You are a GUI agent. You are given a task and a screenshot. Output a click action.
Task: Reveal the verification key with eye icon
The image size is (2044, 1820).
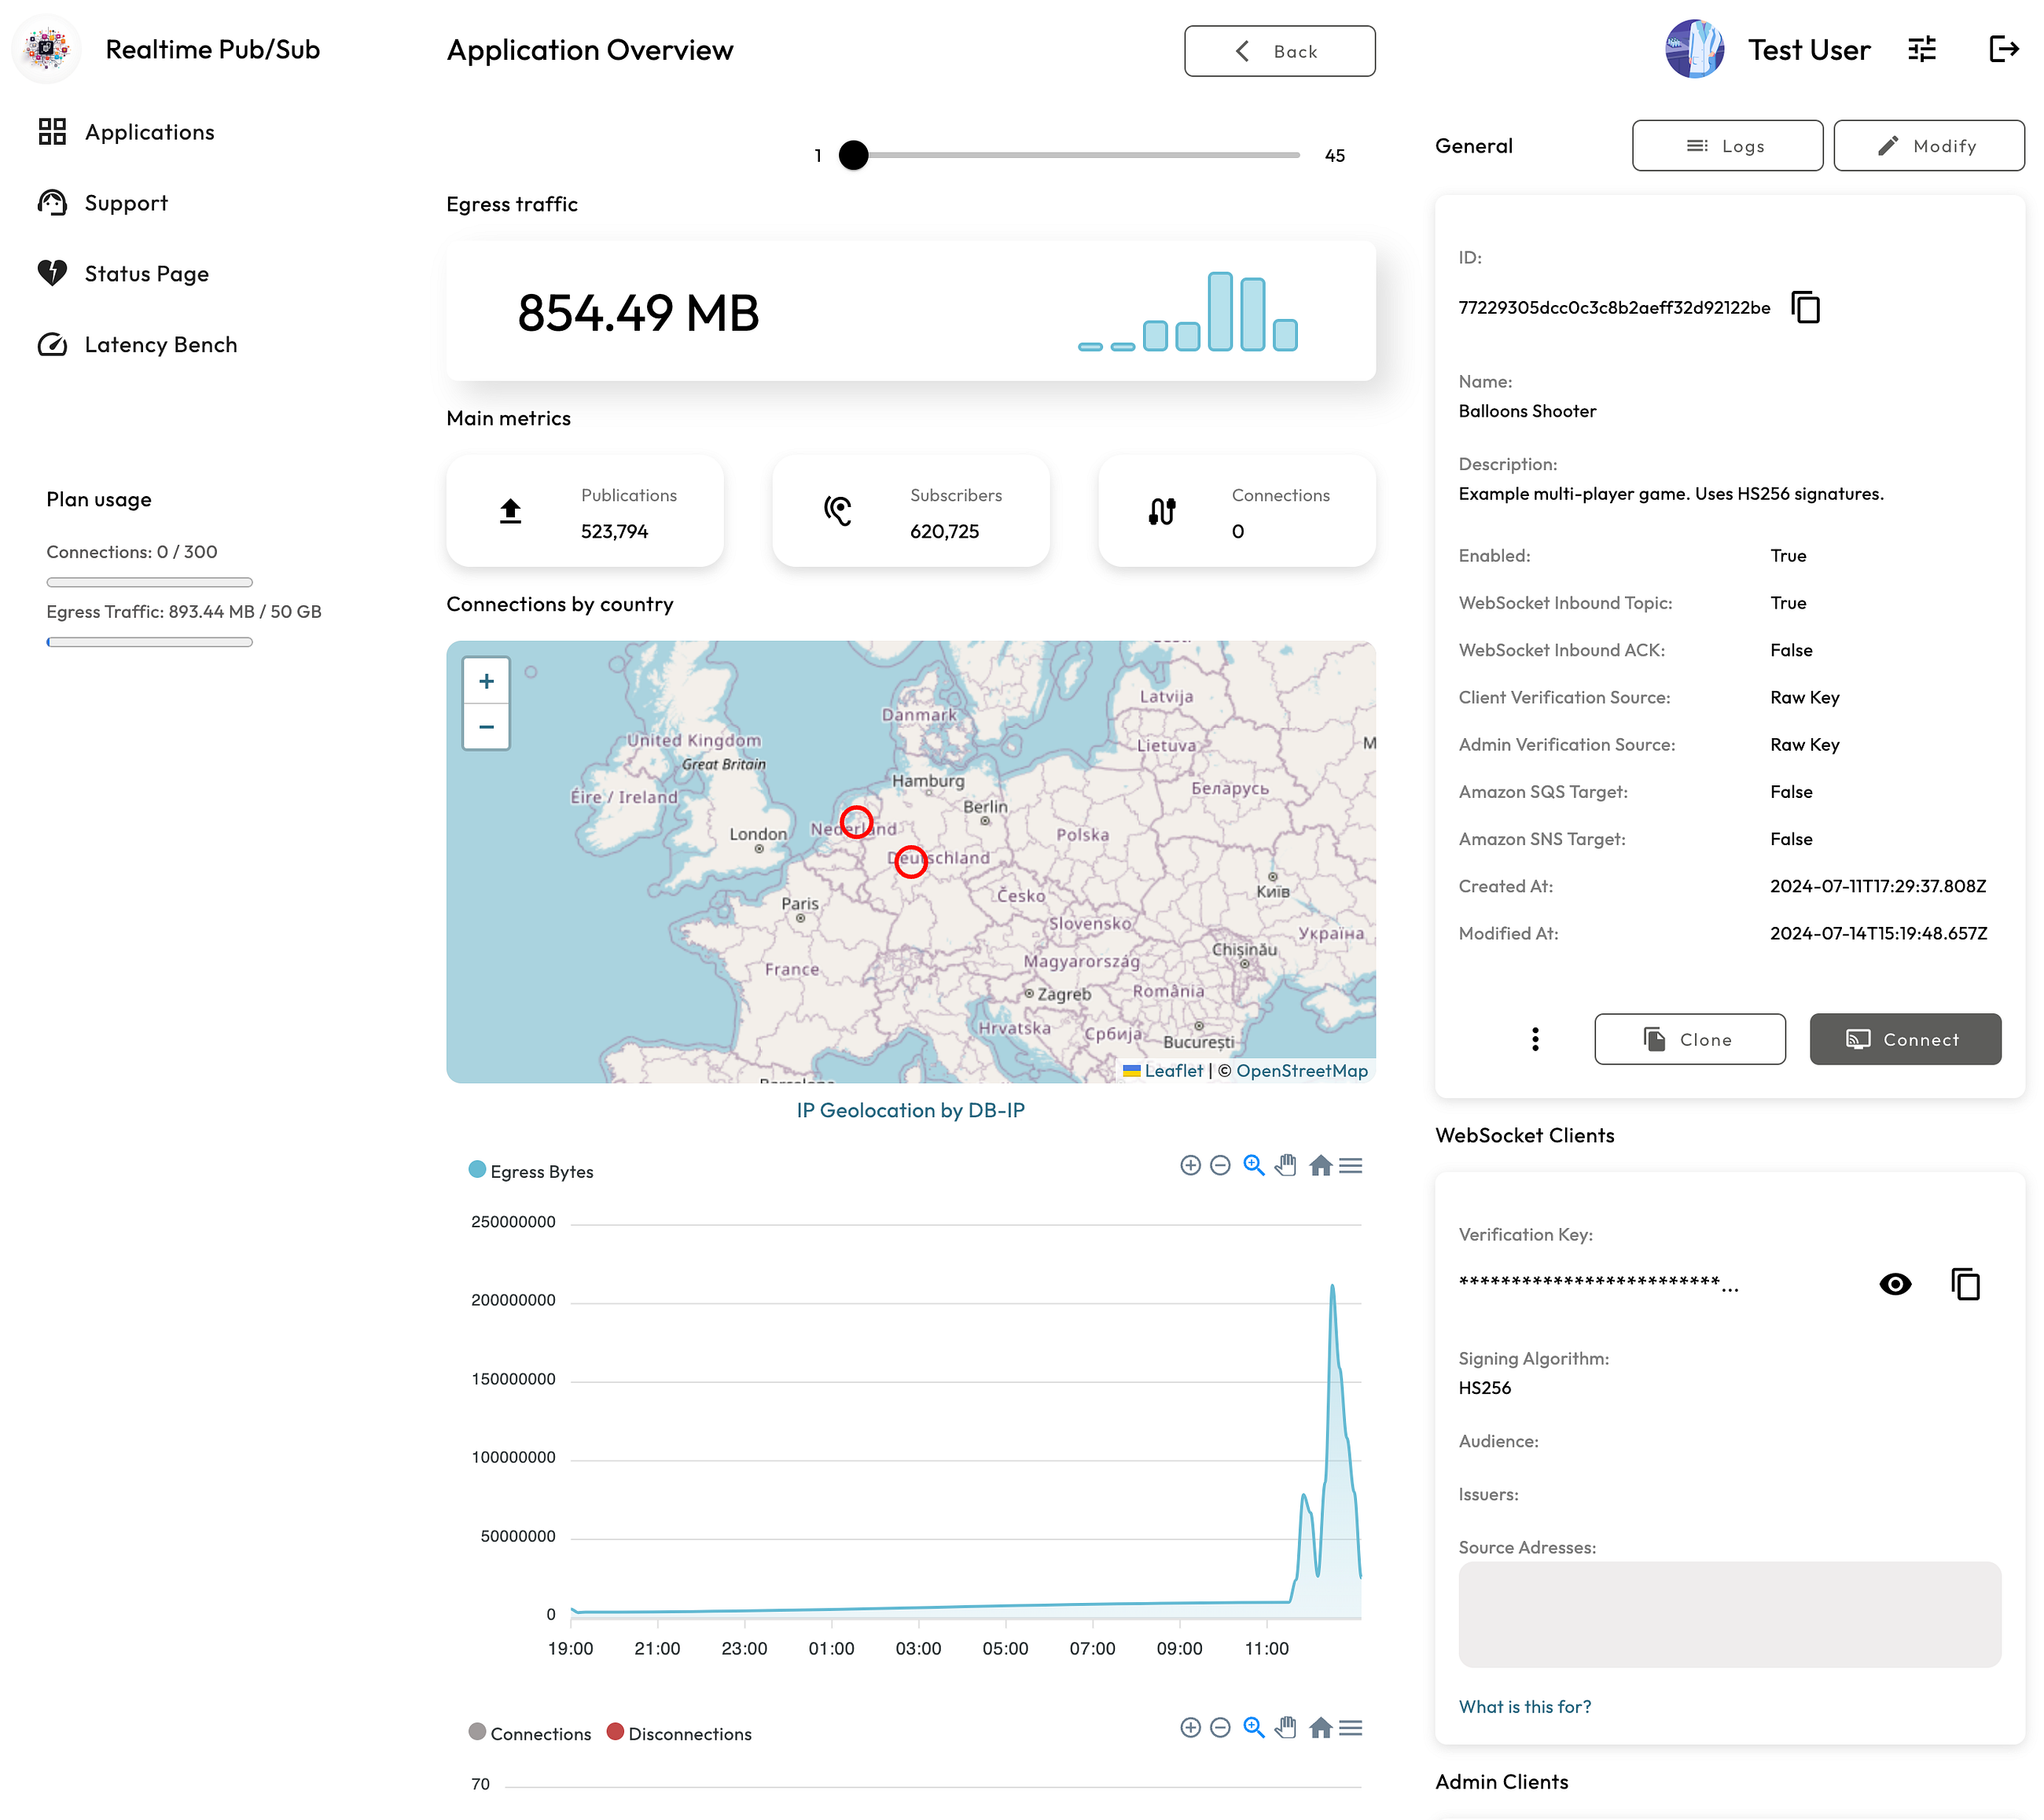[x=1895, y=1284]
